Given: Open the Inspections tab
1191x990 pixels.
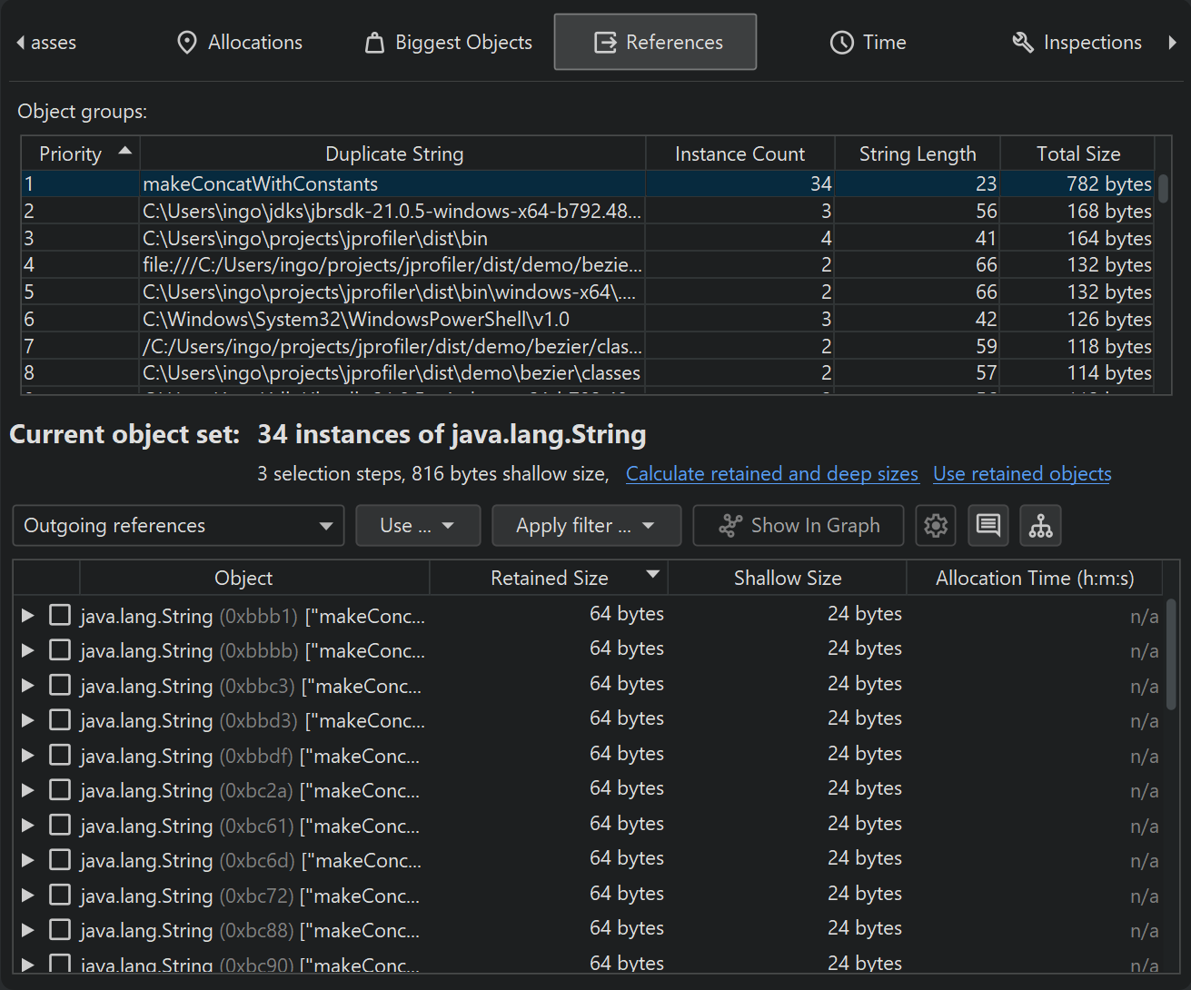Looking at the screenshot, I should click(1077, 43).
